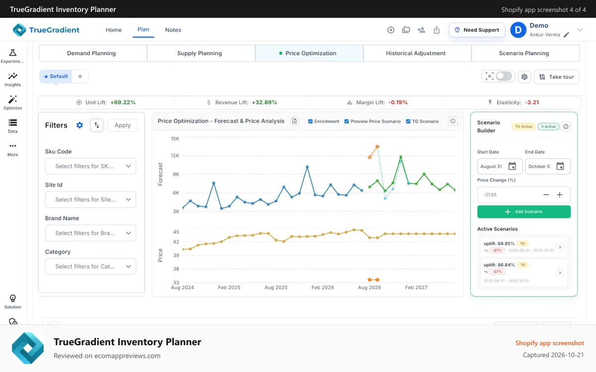Image resolution: width=596 pixels, height=372 pixels.
Task: Click the add user icon in header
Action: [421, 30]
